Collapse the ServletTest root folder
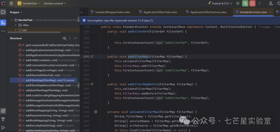Viewport: 280px width, 132px height. [12, 20]
